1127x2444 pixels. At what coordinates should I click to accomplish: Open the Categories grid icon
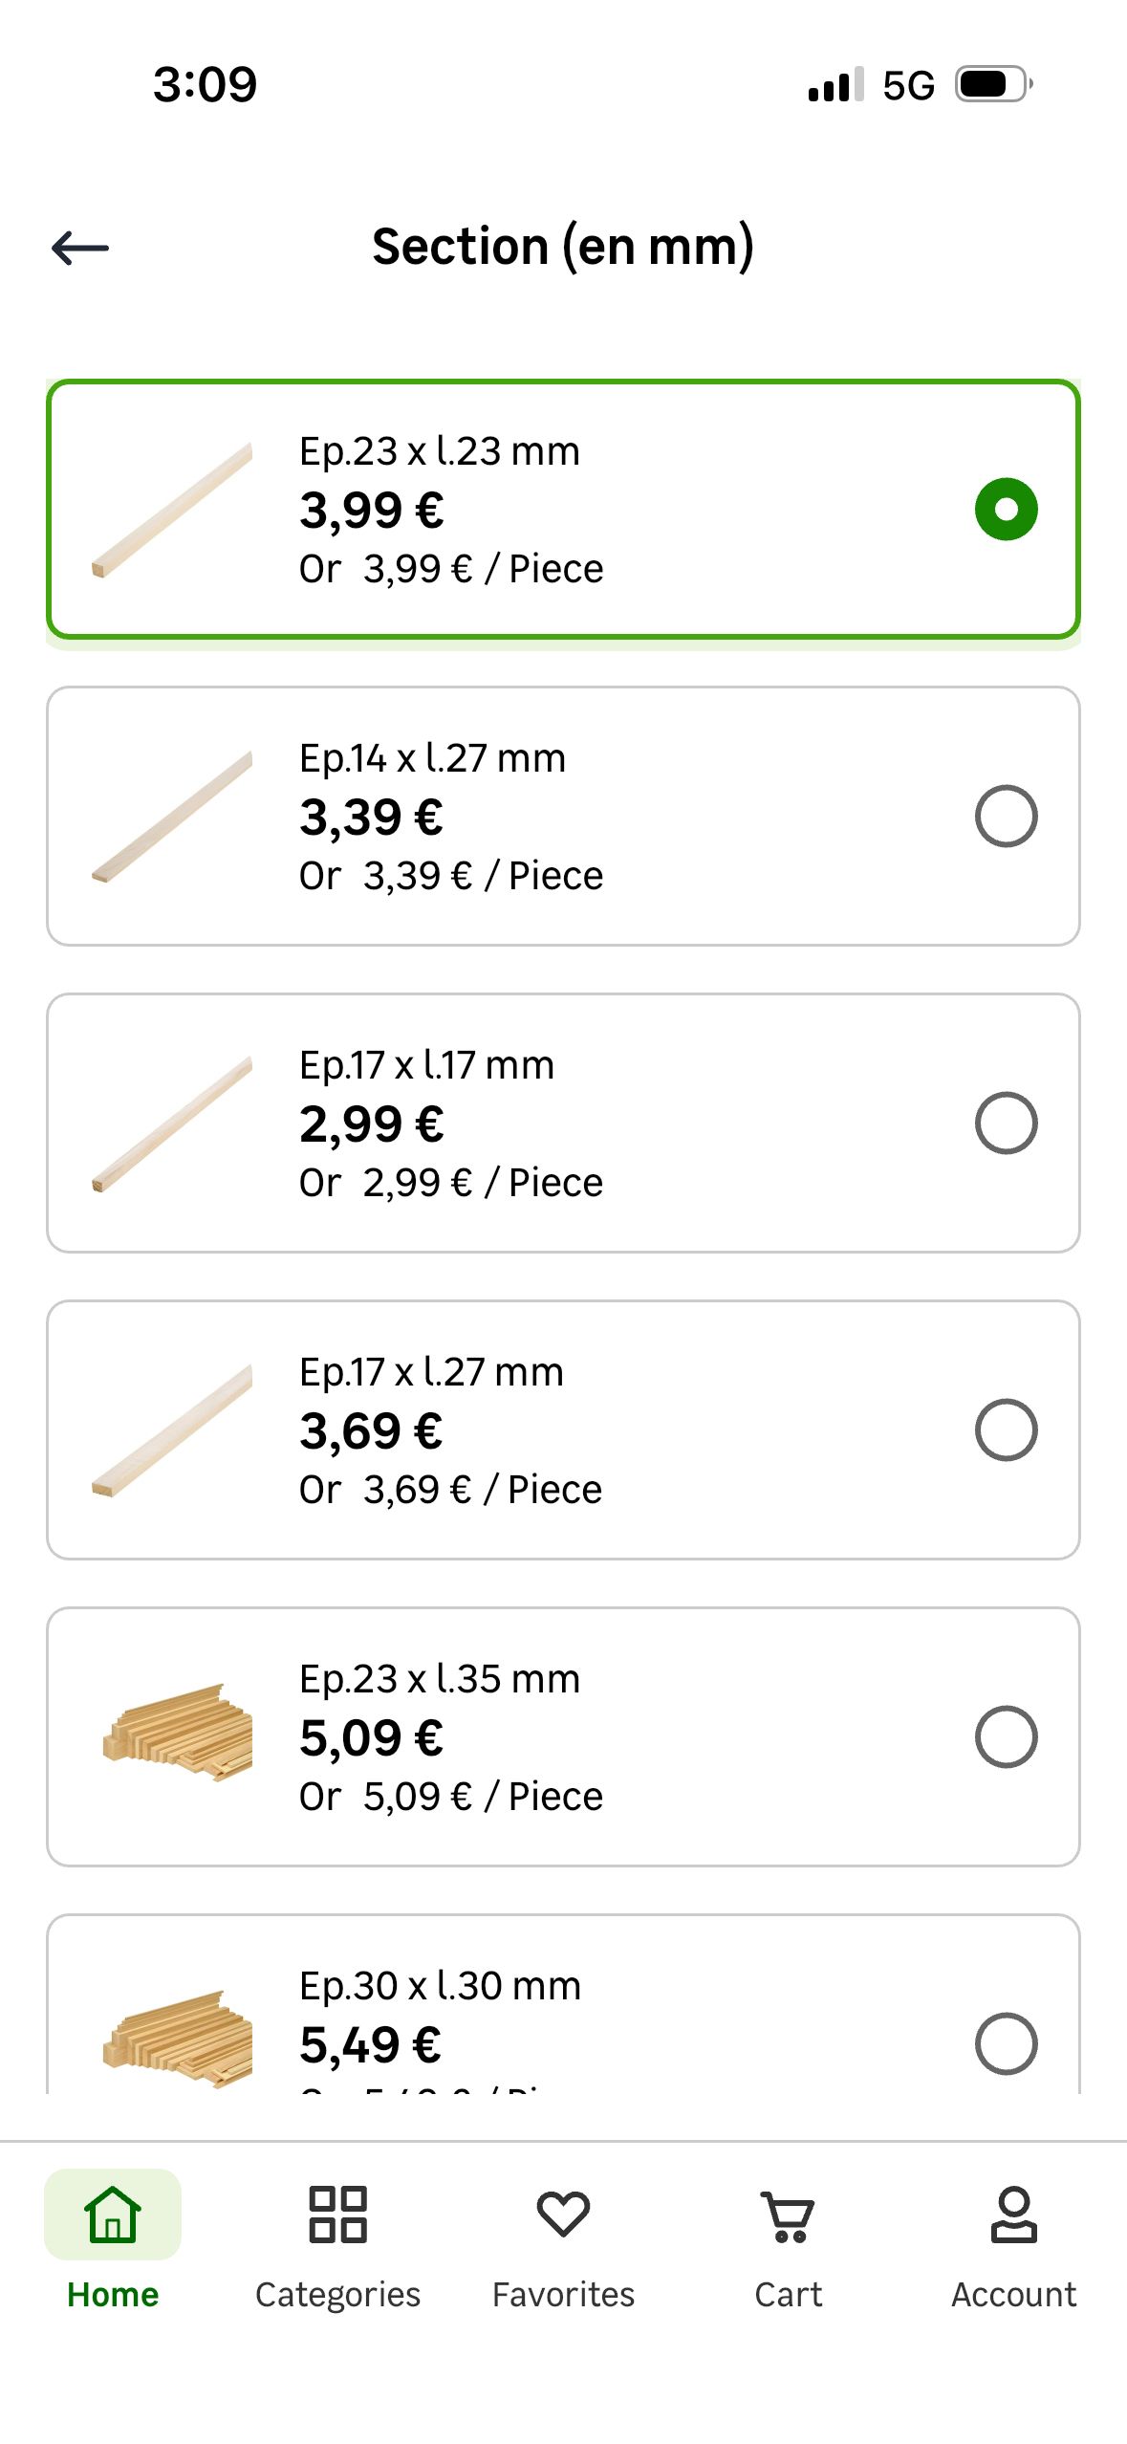click(x=337, y=2214)
